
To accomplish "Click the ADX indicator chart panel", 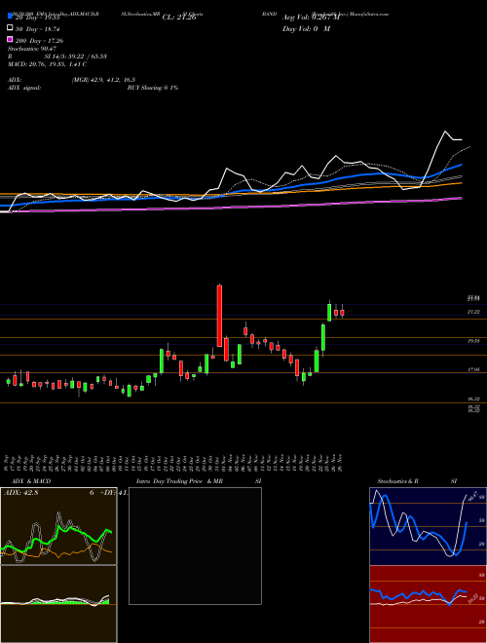I will tap(58, 526).
